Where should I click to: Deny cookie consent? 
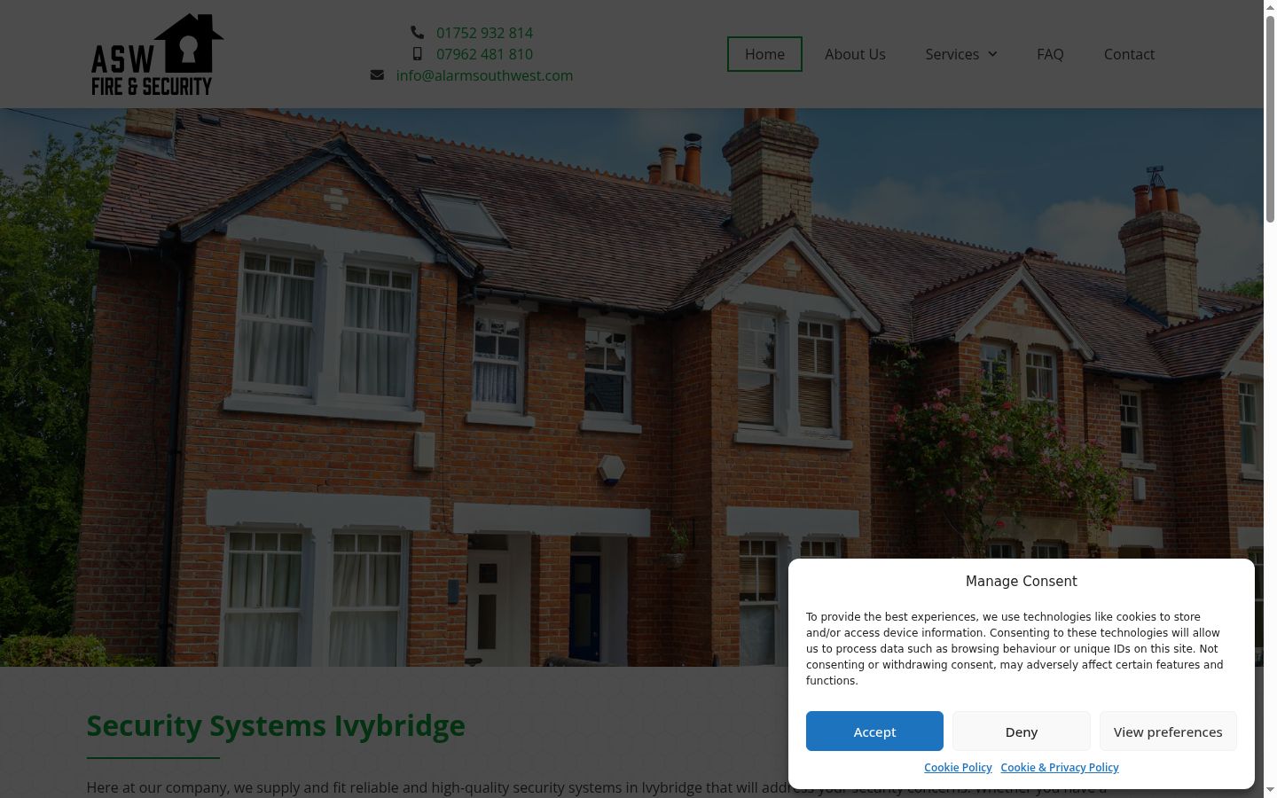point(1022,731)
